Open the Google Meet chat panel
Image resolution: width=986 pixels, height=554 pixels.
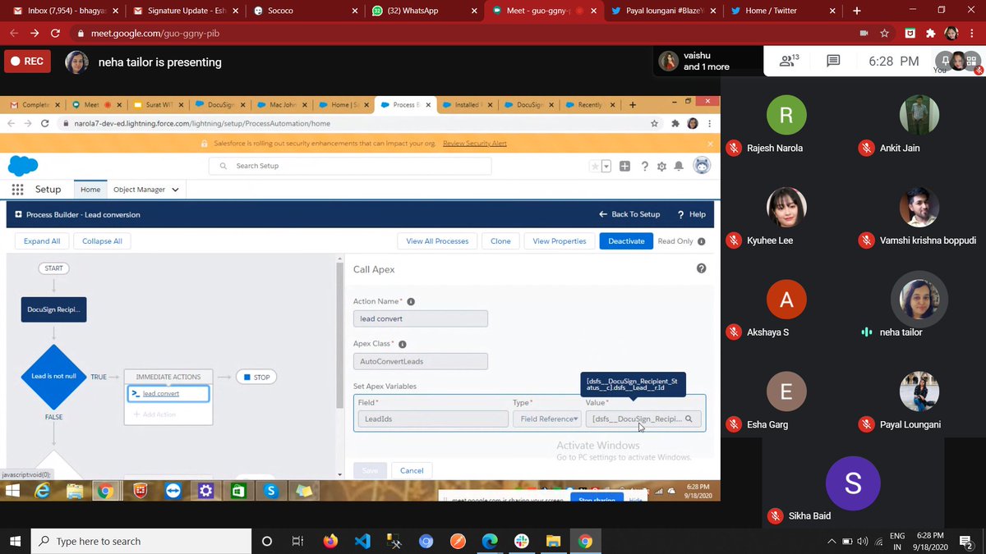click(x=832, y=60)
